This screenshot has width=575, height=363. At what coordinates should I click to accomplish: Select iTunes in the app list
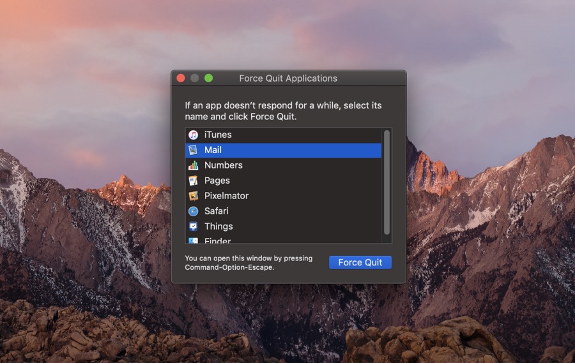click(x=284, y=135)
